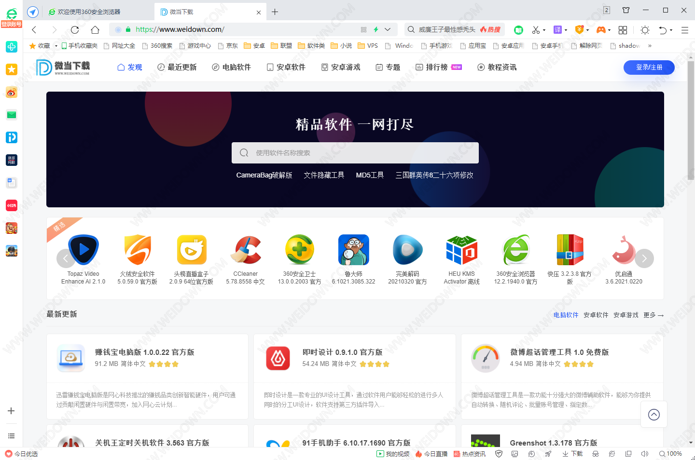Open the game controller icon in toolbar
This screenshot has width=695, height=460.
pos(601,30)
